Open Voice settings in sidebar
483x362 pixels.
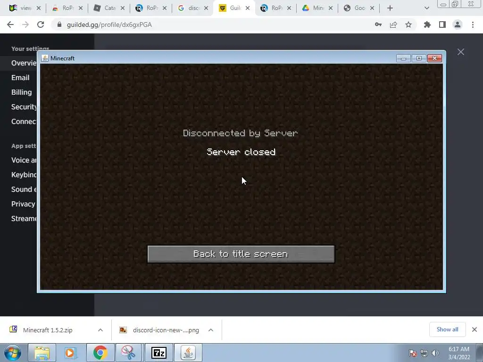point(24,160)
